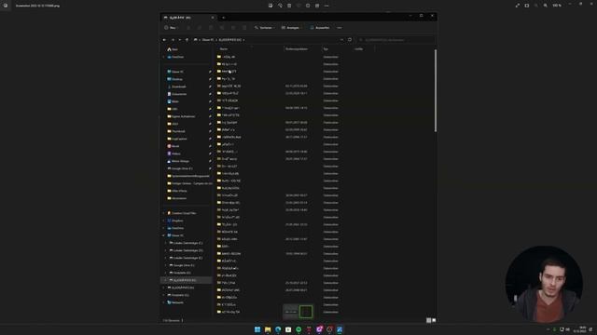
Task: Open Microsoft Edge from taskbar
Action: click(x=278, y=329)
